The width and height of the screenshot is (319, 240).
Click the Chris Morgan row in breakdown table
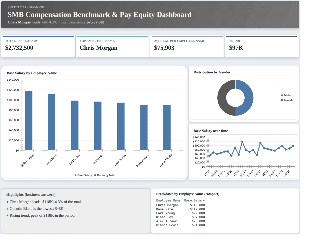pos(180,205)
